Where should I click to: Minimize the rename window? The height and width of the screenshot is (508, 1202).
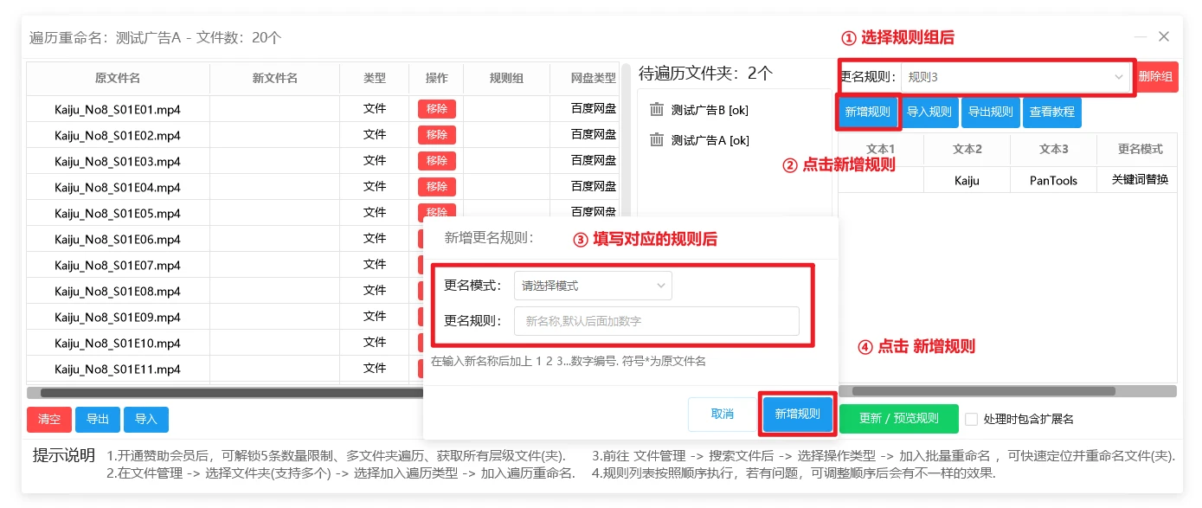pyautogui.click(x=1141, y=36)
